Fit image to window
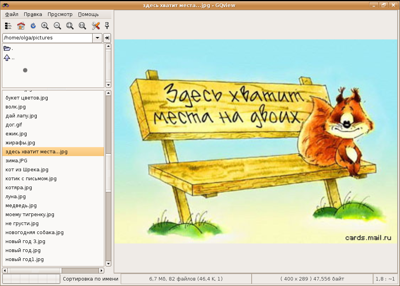Viewport: 400px width, 286px height. [70, 26]
